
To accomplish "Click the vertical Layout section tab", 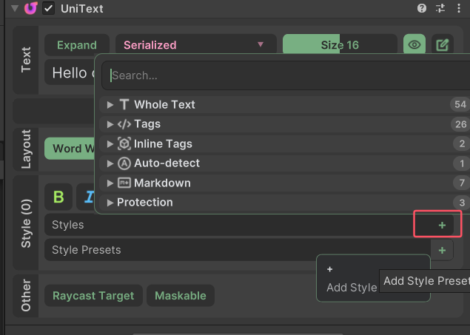I will click(x=26, y=149).
